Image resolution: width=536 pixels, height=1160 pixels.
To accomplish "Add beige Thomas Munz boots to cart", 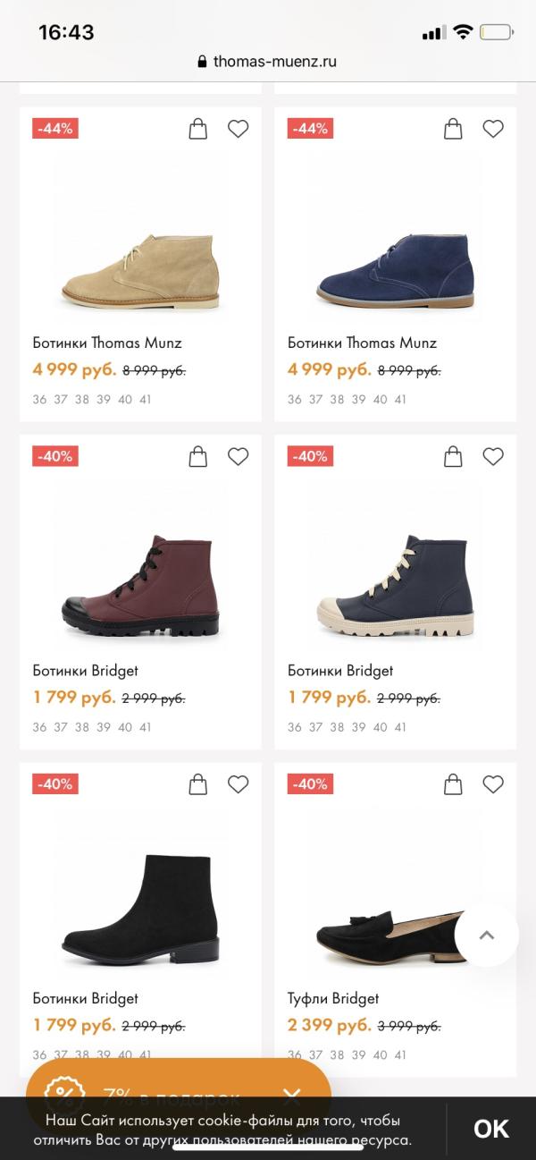I will pos(198,130).
